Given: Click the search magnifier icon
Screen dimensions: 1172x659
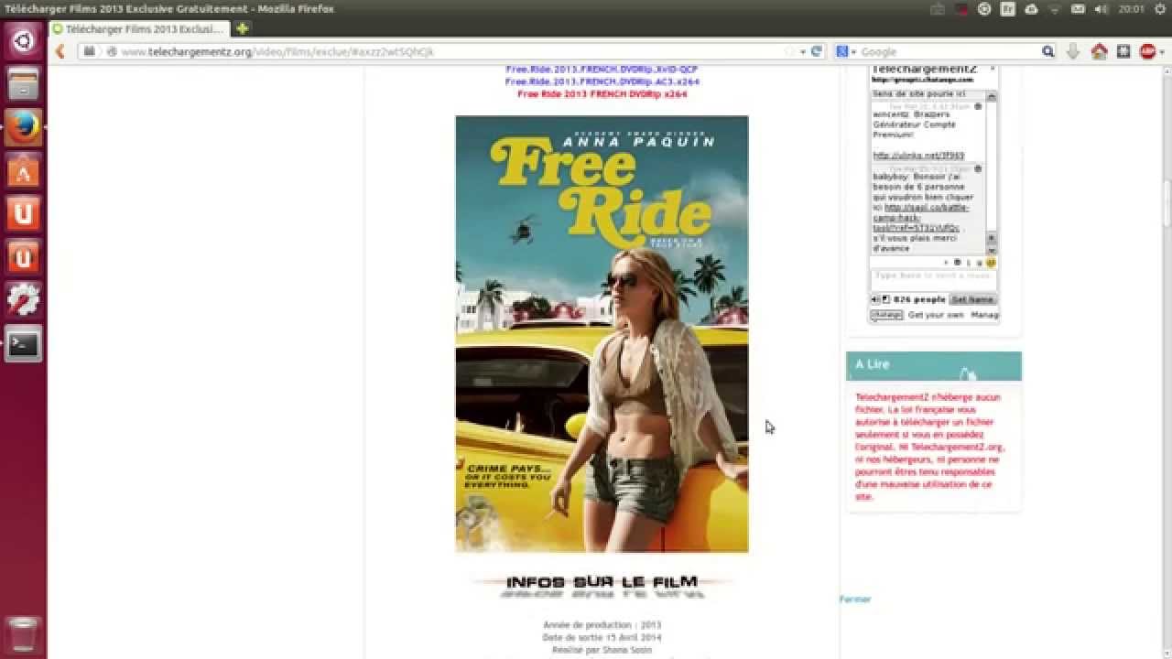Looking at the screenshot, I should [1048, 52].
